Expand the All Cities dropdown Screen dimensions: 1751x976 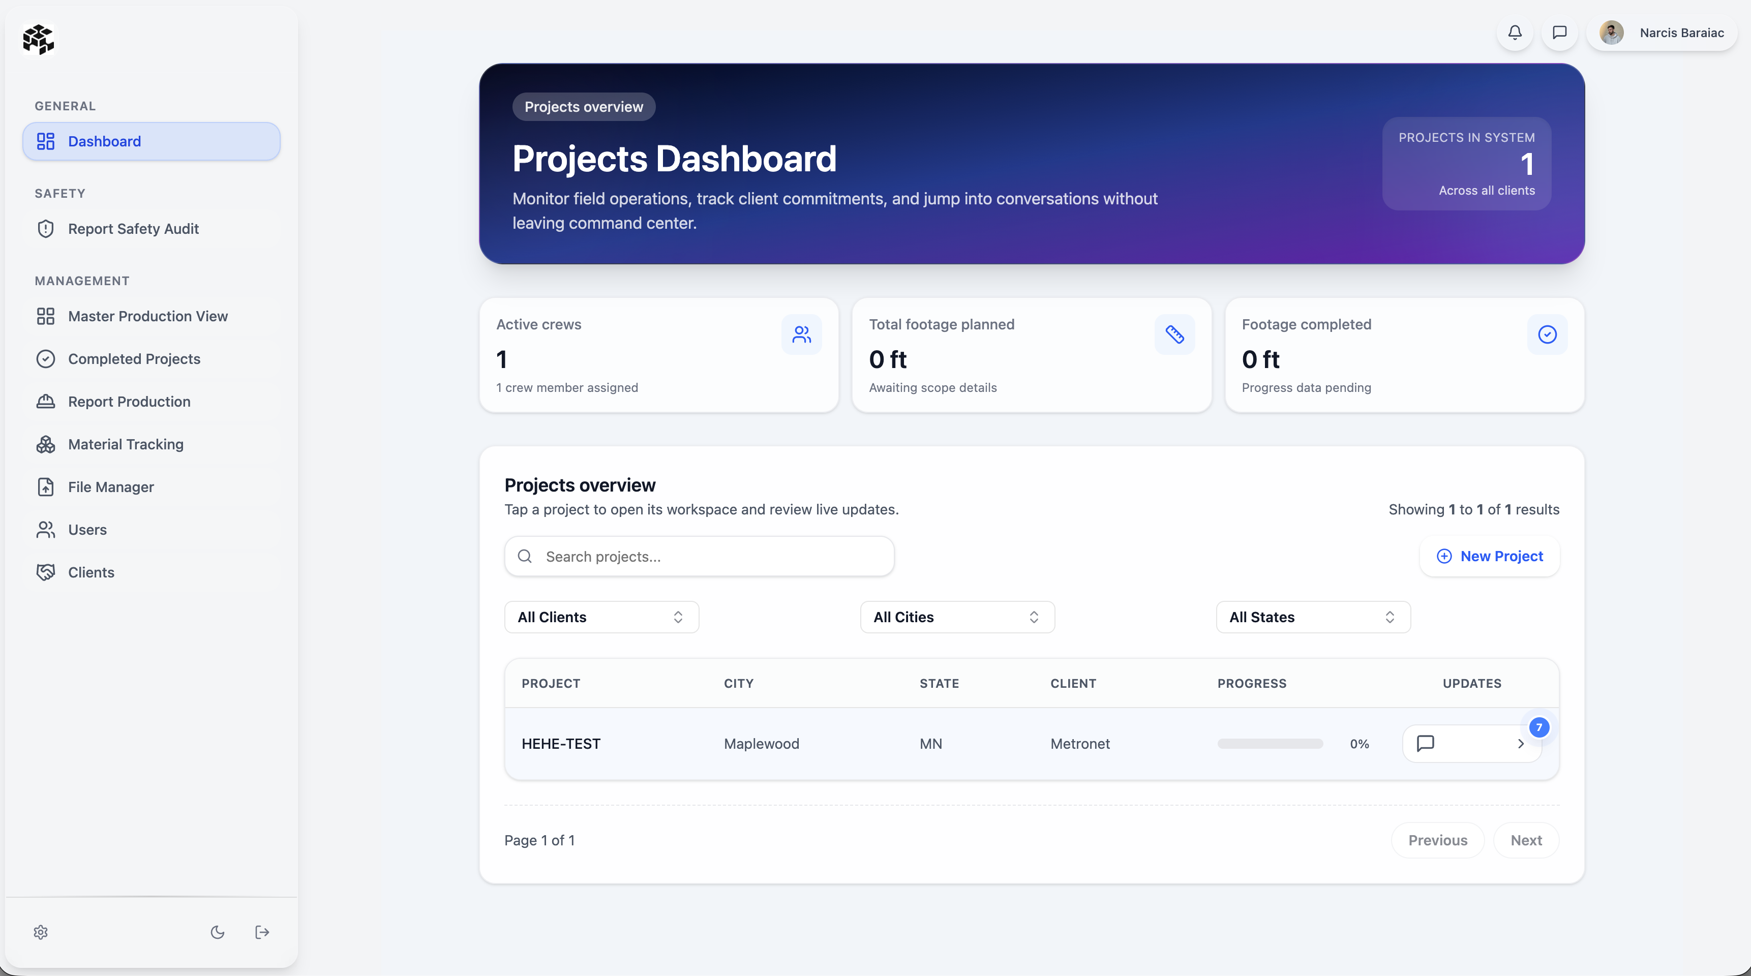coord(957,617)
